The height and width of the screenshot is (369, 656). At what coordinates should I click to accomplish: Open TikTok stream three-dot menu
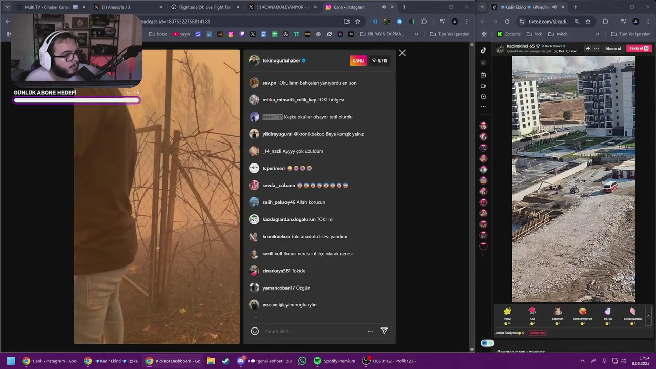click(597, 48)
